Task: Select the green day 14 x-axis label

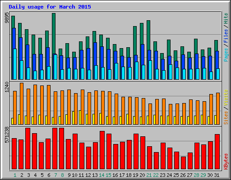Action: 102,175
